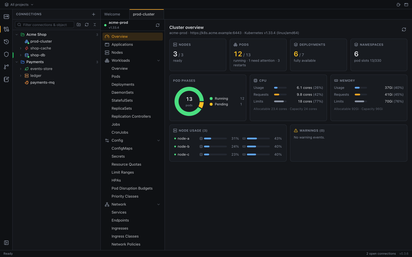Collapse the sidebar panel icon at bottom

(6, 243)
